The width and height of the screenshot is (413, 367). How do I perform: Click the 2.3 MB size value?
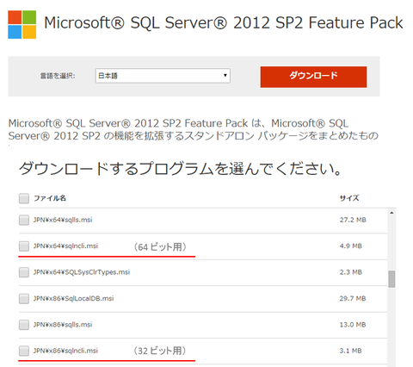pyautogui.click(x=351, y=272)
